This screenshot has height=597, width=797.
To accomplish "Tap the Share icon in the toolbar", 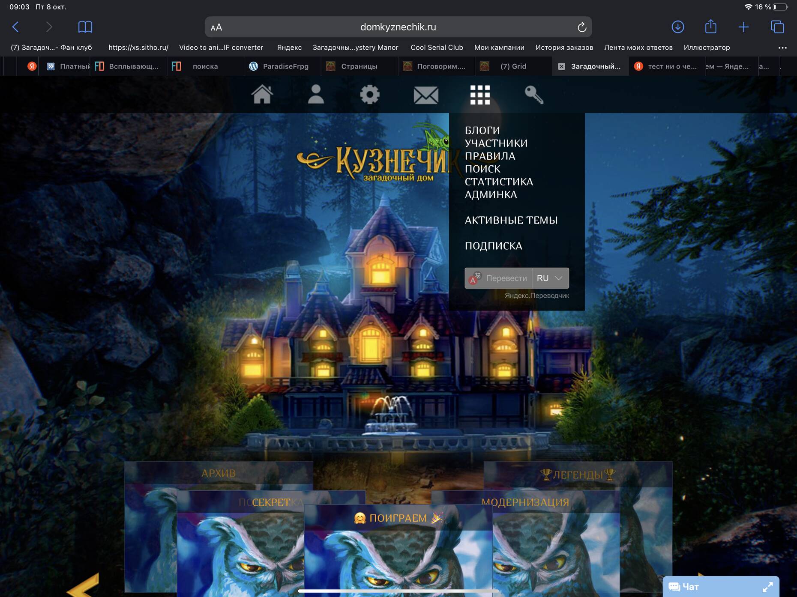I will (711, 27).
